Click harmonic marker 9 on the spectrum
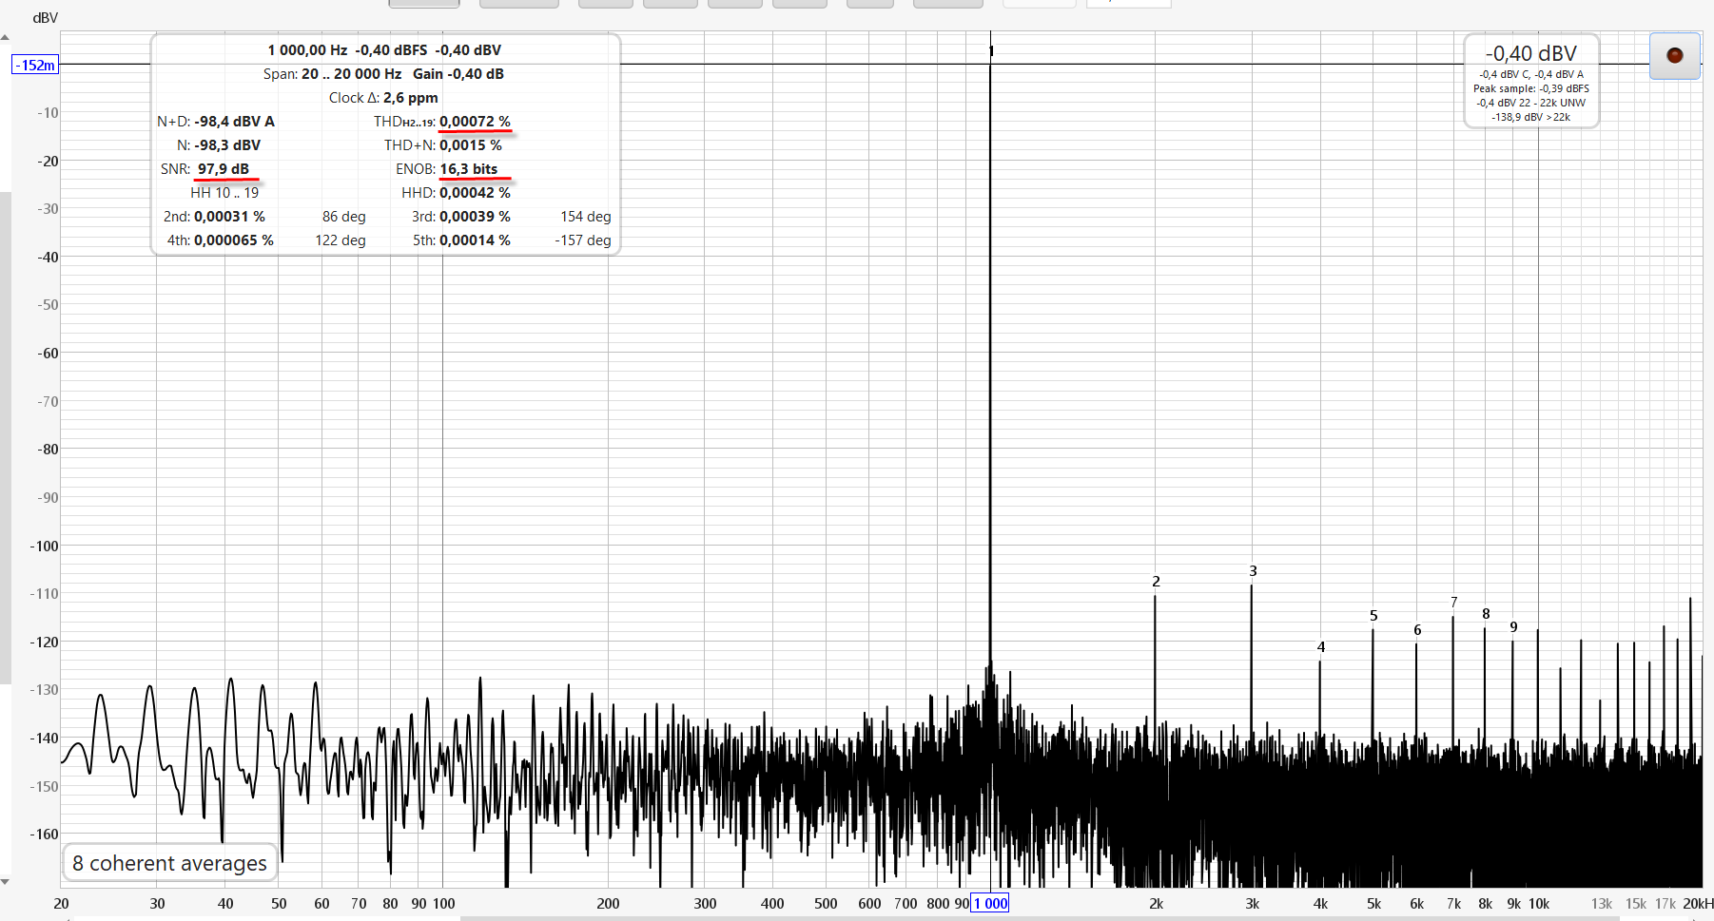Image resolution: width=1714 pixels, height=921 pixels. 1513,627
